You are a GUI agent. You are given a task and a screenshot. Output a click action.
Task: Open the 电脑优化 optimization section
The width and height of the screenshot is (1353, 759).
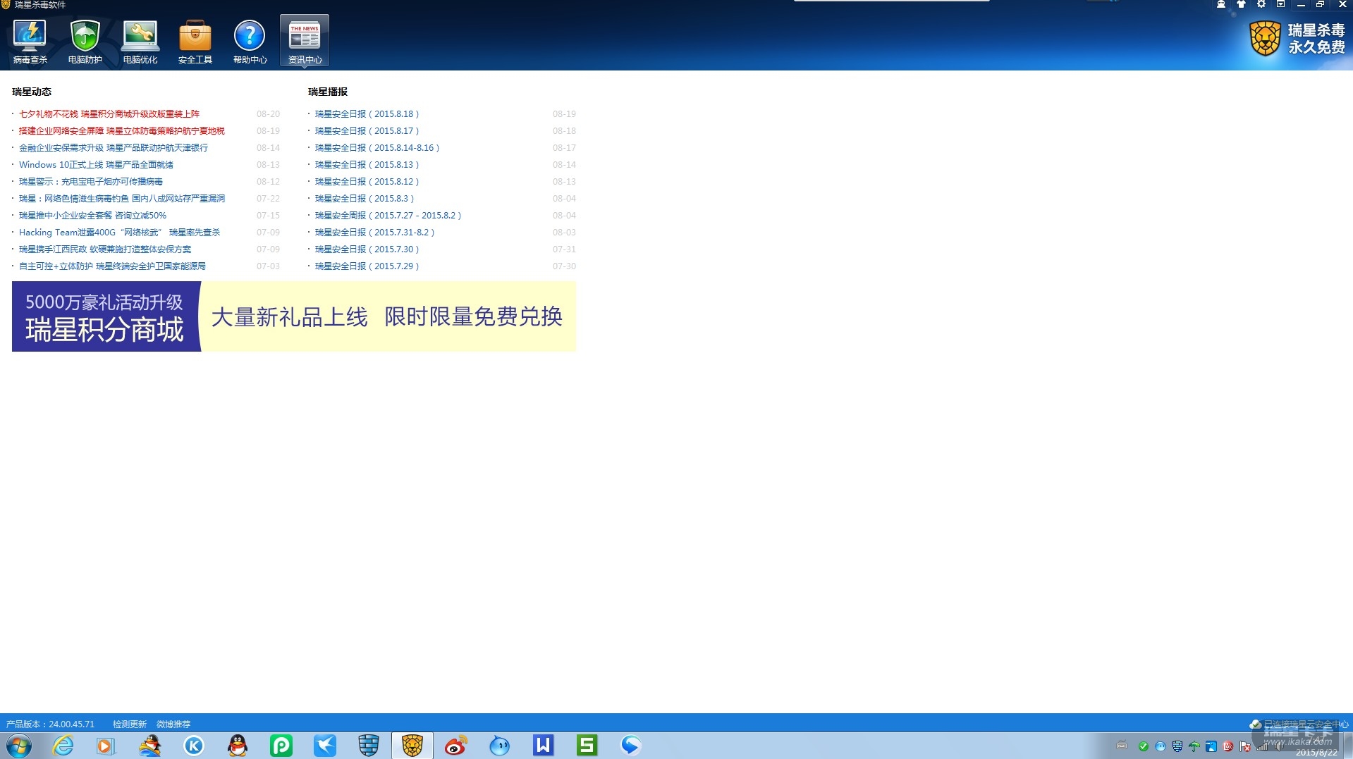point(140,42)
